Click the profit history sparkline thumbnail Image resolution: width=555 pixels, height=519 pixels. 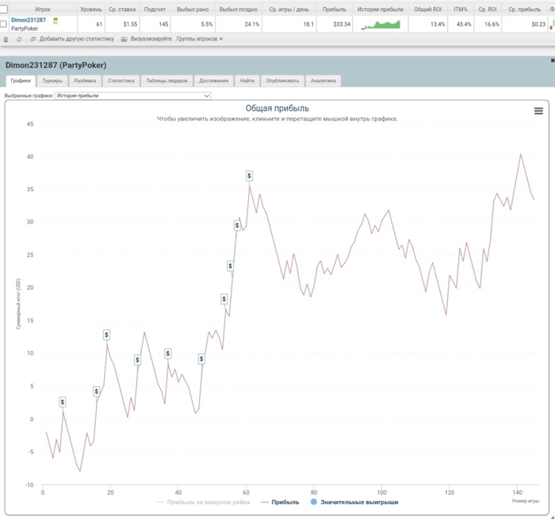(x=381, y=25)
